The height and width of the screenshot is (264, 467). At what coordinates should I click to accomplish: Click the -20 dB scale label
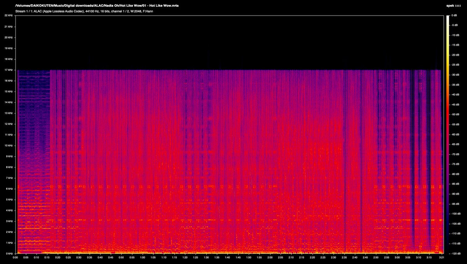click(x=456, y=55)
